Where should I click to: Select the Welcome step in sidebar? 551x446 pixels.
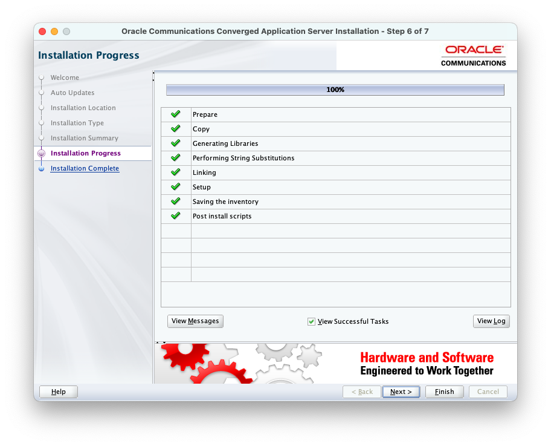65,77
